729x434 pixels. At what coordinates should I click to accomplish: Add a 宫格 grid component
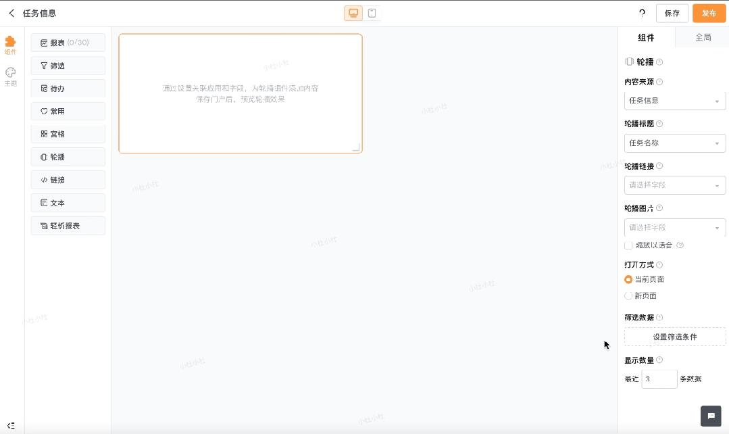[x=68, y=134]
